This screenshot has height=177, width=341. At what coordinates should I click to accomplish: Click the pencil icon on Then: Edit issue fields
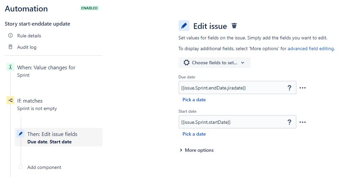pos(21,134)
